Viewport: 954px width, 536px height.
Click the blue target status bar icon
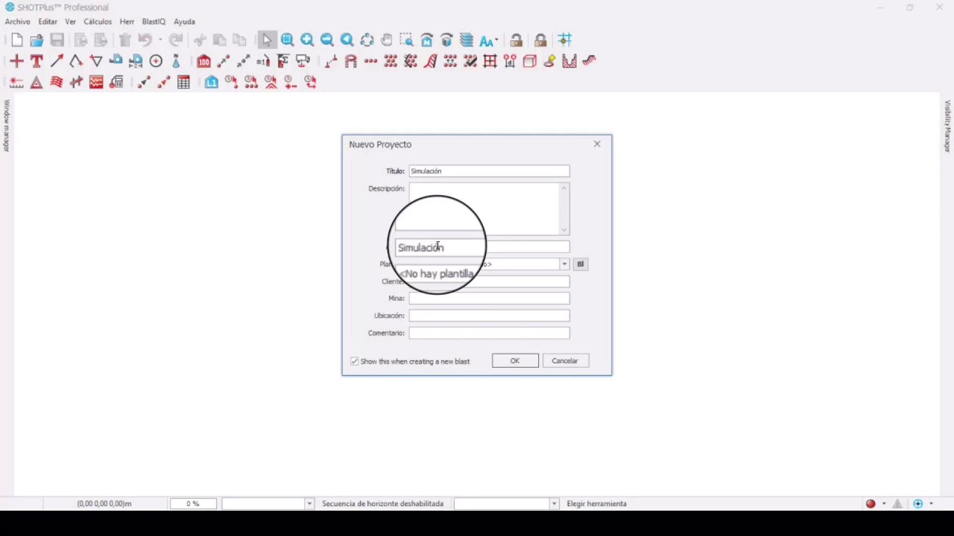pos(918,504)
